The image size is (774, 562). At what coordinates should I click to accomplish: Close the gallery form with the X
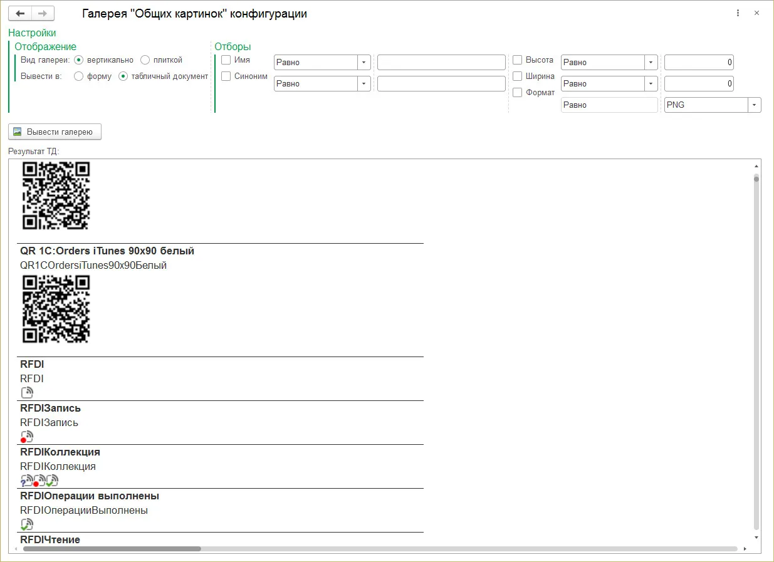pyautogui.click(x=757, y=13)
